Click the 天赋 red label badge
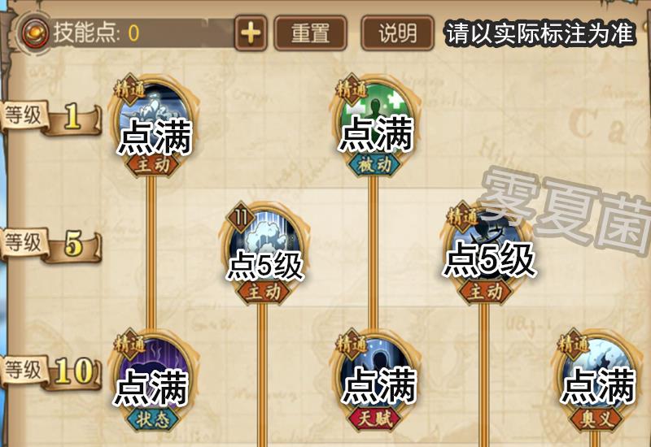The image size is (651, 447). click(374, 419)
